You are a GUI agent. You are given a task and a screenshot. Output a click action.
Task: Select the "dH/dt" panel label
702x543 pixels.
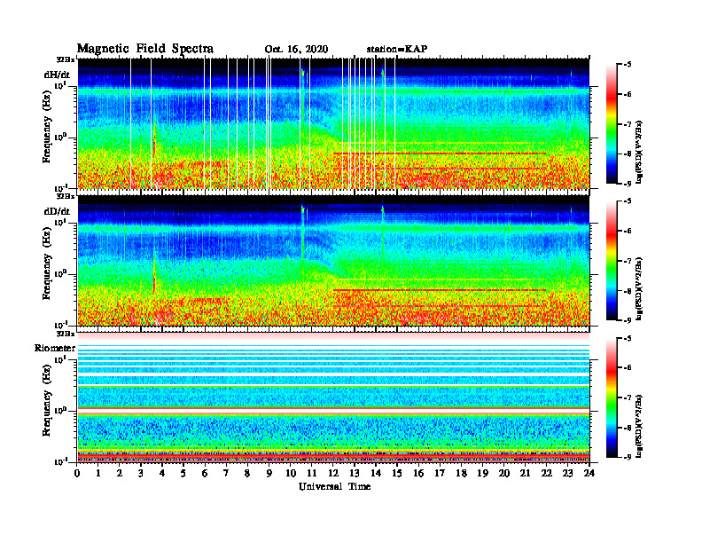(57, 75)
